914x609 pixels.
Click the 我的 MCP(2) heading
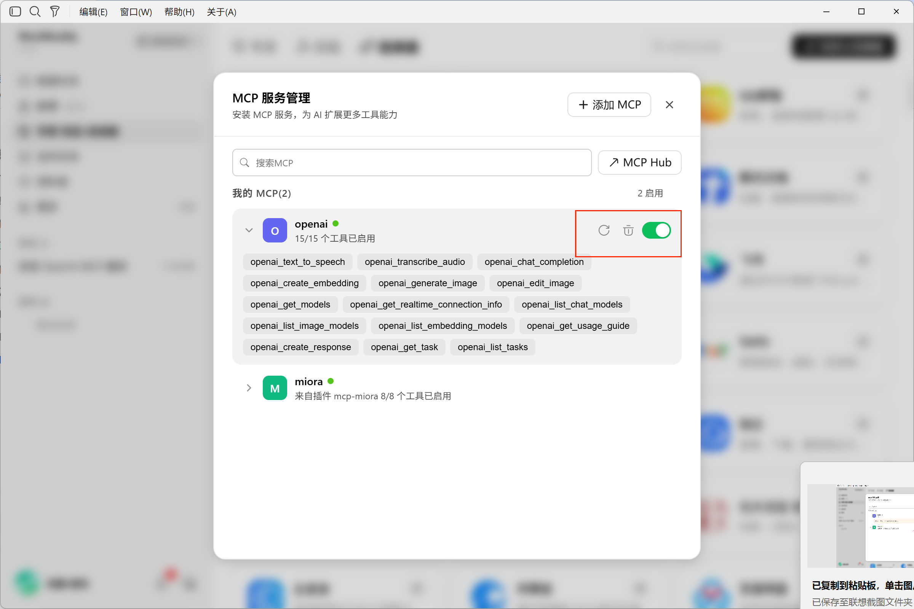pyautogui.click(x=262, y=193)
